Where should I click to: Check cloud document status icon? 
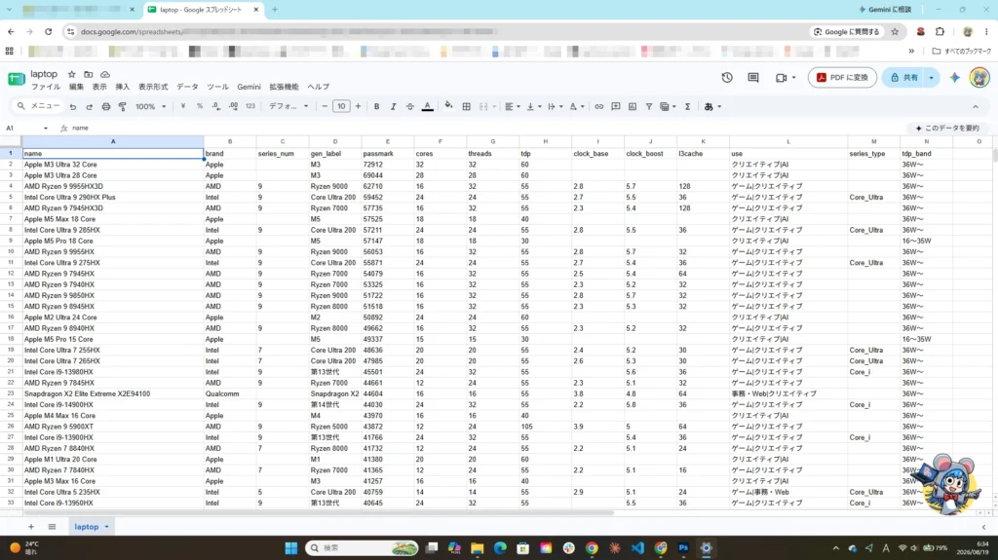click(x=105, y=74)
